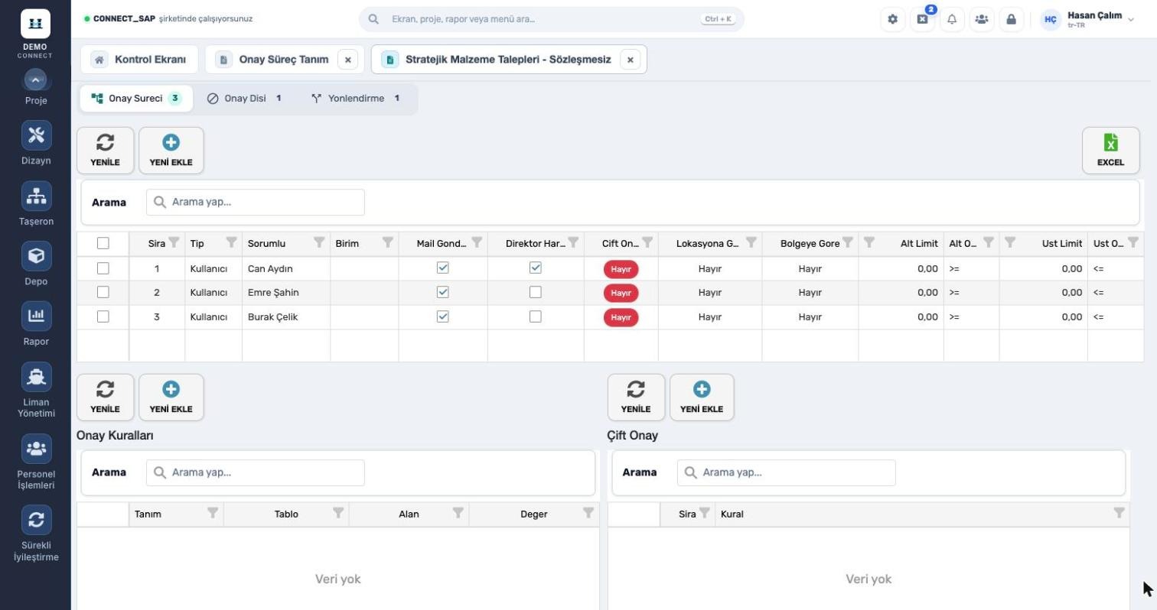Viewport: 1157px width, 610px height.
Task: Click the settings gear icon in header
Action: pos(892,19)
